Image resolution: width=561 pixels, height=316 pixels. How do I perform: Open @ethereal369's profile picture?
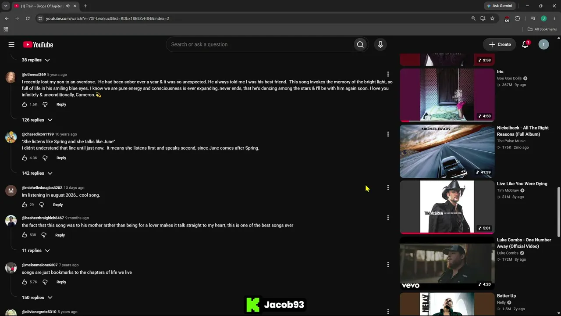(x=11, y=77)
